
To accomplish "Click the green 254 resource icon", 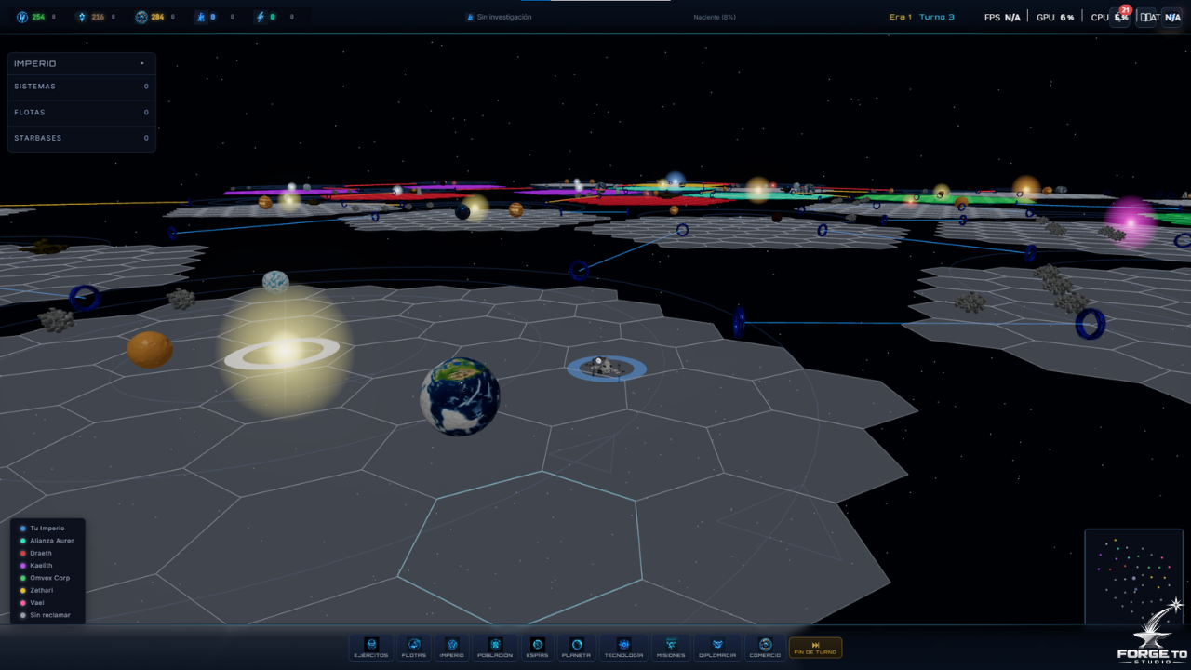I will [22, 17].
